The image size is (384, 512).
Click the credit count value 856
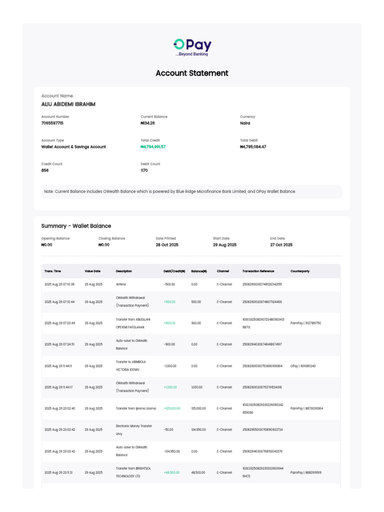point(44,170)
